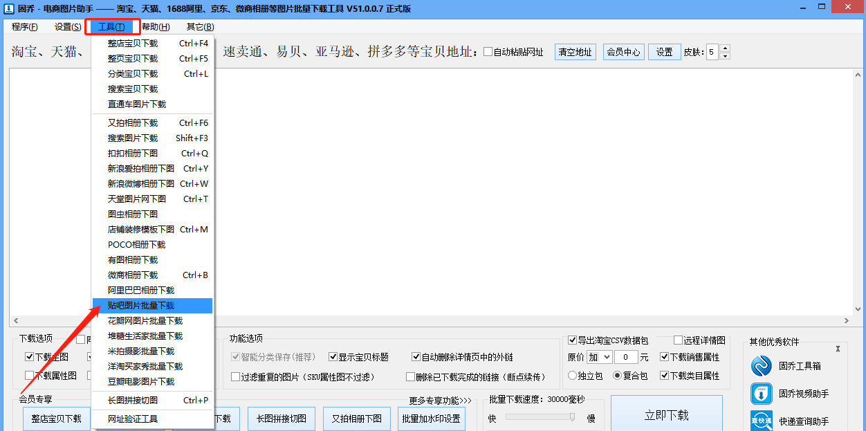Click the 清空地址 button

575,52
